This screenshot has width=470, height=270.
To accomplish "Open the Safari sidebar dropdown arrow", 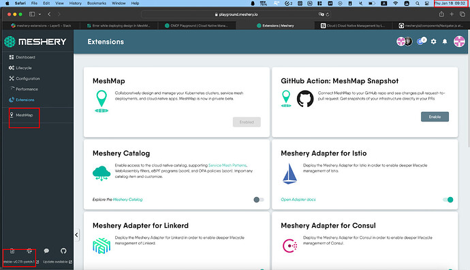I will pyautogui.click(x=40, y=14).
